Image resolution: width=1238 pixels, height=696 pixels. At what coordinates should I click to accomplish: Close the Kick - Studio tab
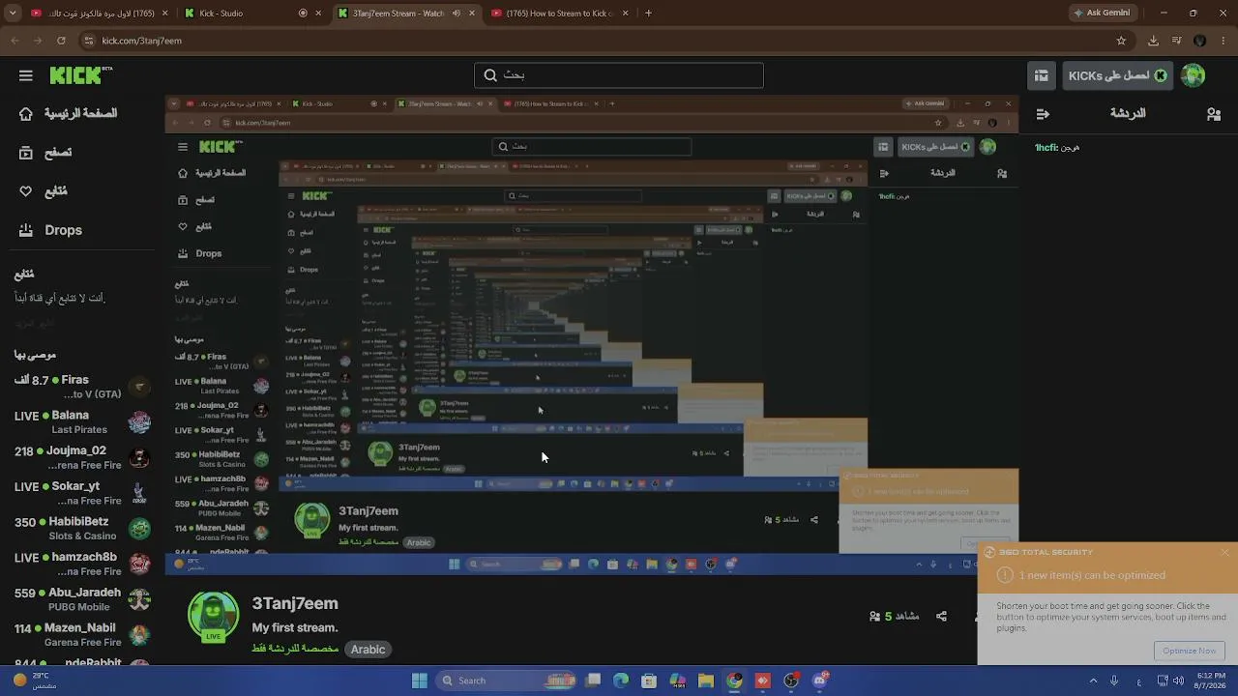point(318,14)
